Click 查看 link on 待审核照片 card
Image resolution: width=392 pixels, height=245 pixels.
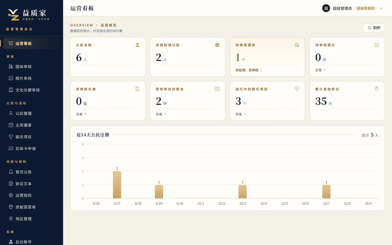coord(320,70)
